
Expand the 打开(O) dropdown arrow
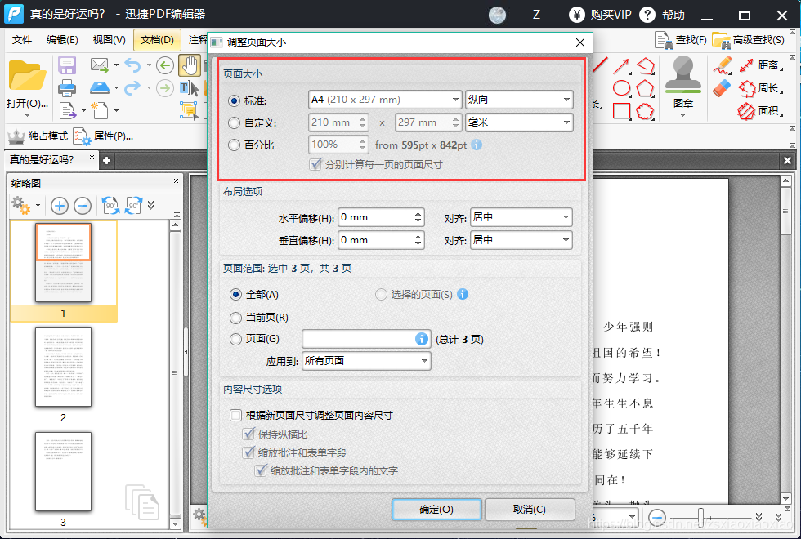click(27, 115)
